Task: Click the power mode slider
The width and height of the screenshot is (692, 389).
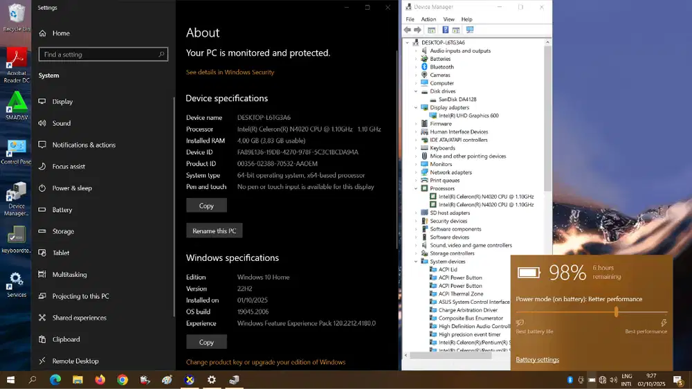Action: click(x=616, y=312)
